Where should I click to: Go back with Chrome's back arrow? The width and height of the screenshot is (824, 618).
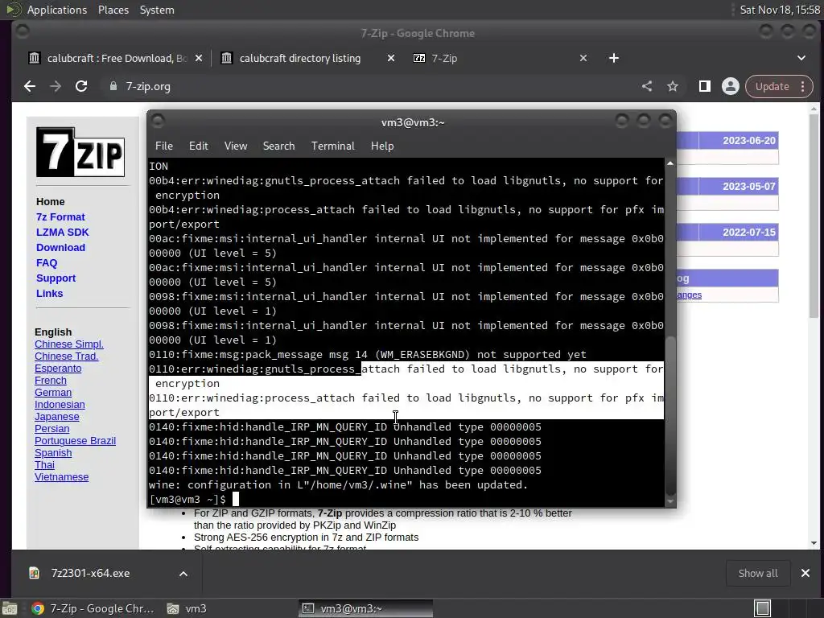click(30, 86)
